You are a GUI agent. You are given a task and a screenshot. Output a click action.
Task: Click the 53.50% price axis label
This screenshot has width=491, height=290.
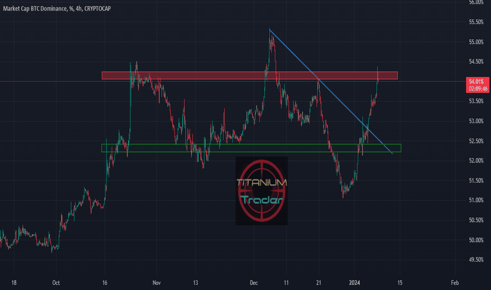pyautogui.click(x=476, y=101)
